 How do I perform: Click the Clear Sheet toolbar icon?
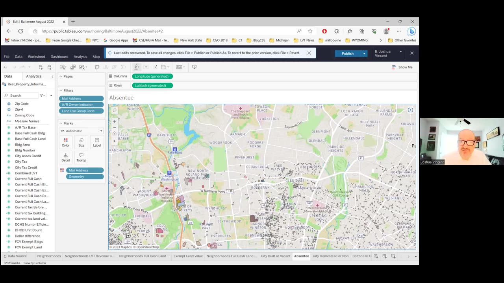[x=82, y=67]
